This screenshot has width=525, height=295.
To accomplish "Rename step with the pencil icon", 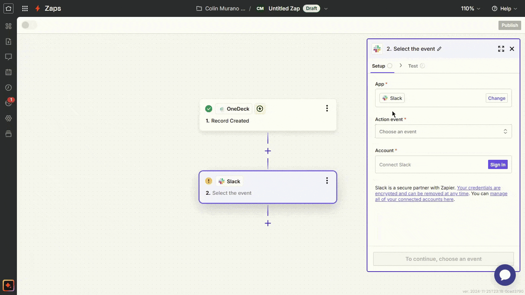I will tap(439, 49).
